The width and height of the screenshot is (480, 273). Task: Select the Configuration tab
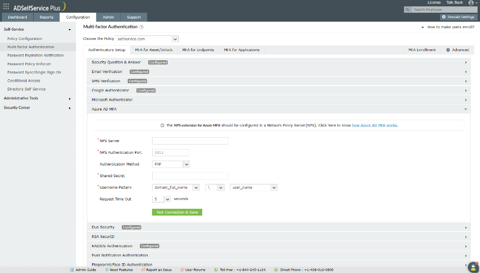78,17
